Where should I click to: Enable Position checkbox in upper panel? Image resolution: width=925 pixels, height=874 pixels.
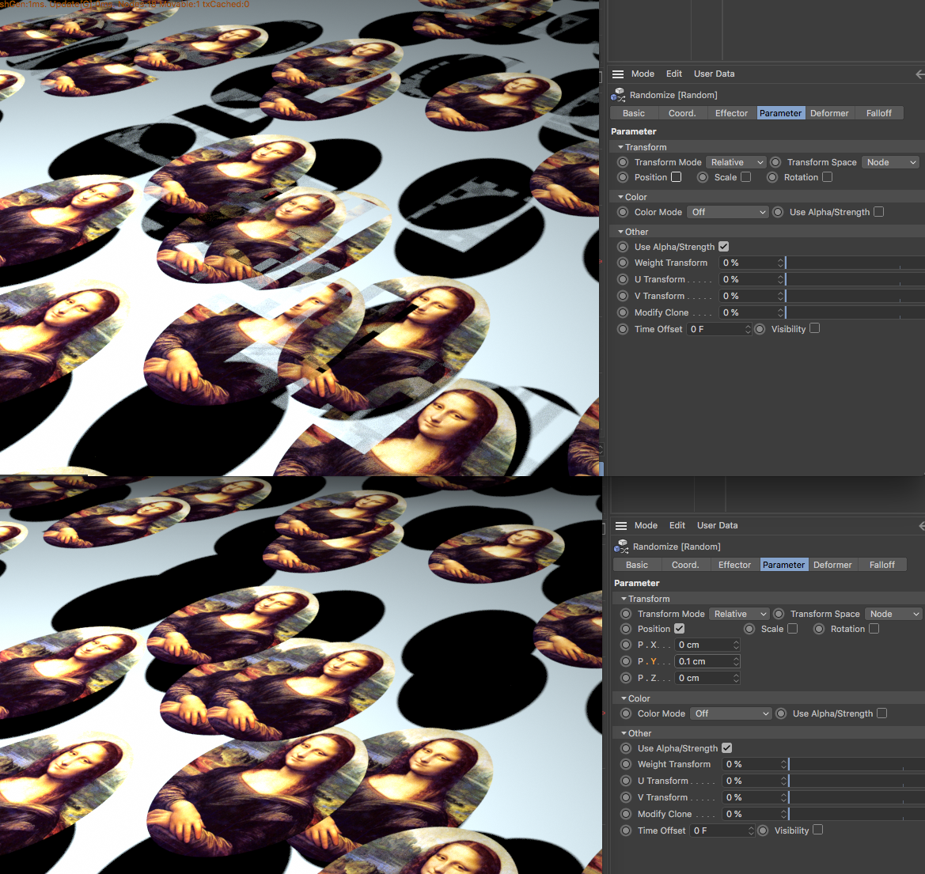(677, 177)
